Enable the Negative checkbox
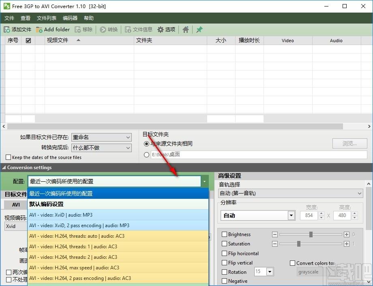The width and height of the screenshot is (373, 286). click(x=224, y=281)
